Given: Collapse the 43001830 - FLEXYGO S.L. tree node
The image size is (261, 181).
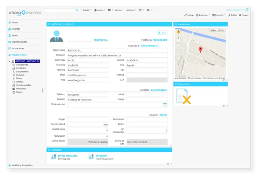Looking at the screenshot, I should pyautogui.click(x=9, y=62).
